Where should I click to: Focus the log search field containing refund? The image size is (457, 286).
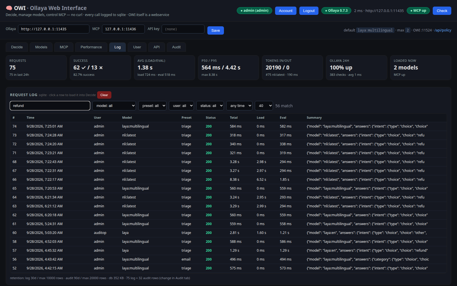[50, 106]
